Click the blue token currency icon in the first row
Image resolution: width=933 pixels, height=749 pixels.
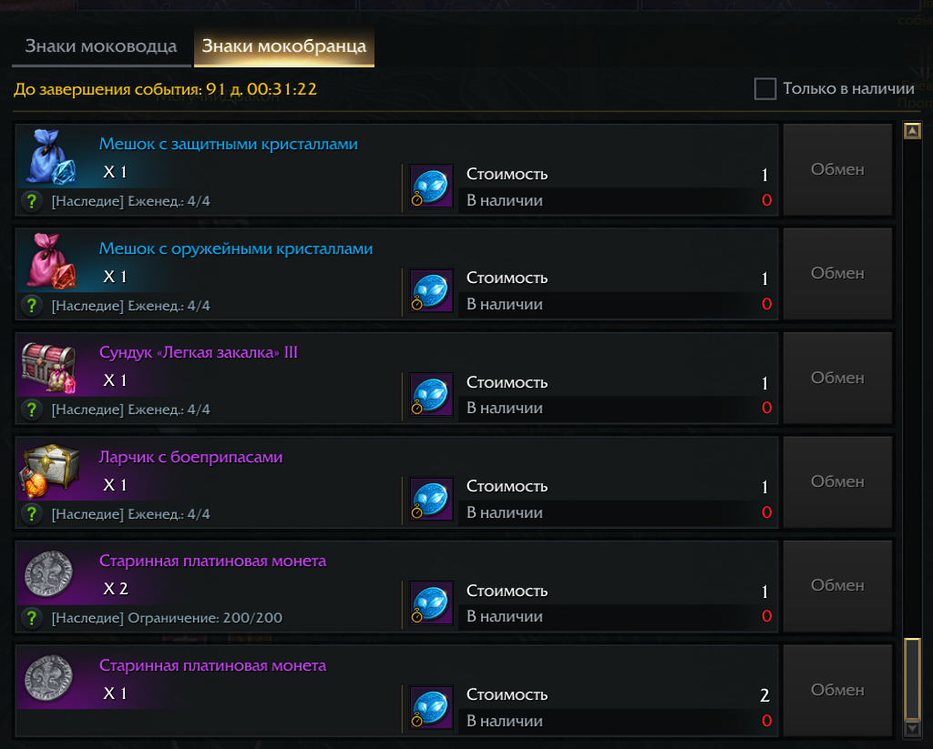[x=431, y=187]
